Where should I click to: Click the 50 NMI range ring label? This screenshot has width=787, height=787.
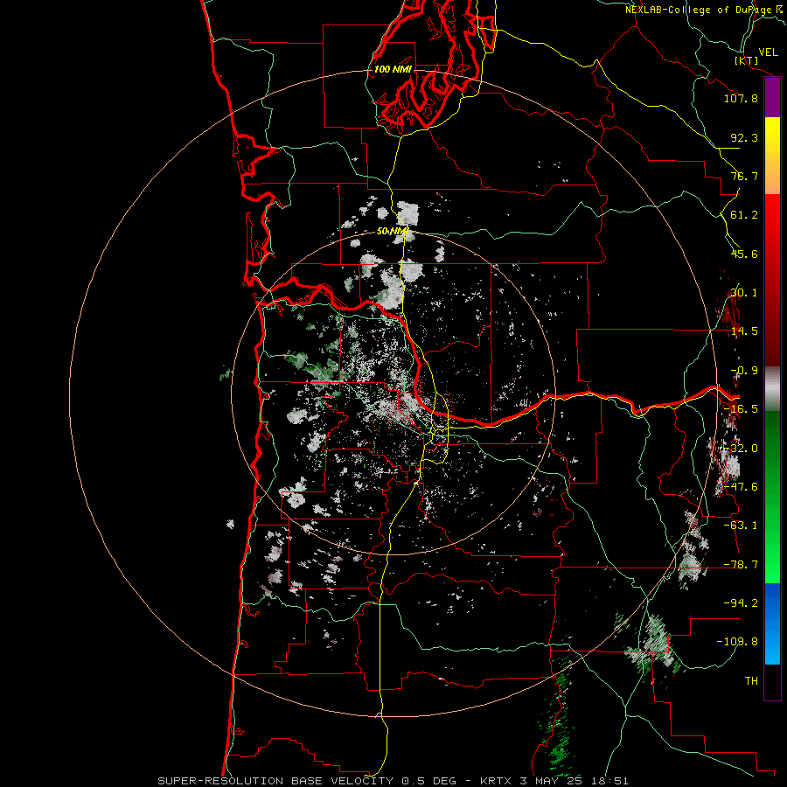coord(393,231)
